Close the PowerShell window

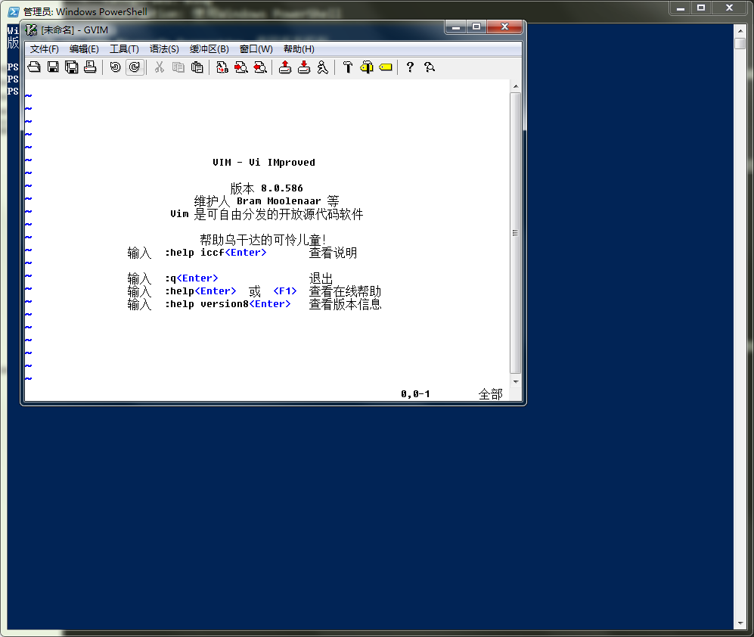[x=730, y=8]
